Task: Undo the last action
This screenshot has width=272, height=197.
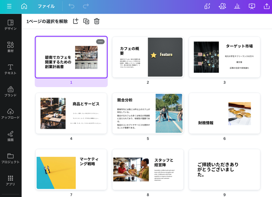Action: (72, 6)
